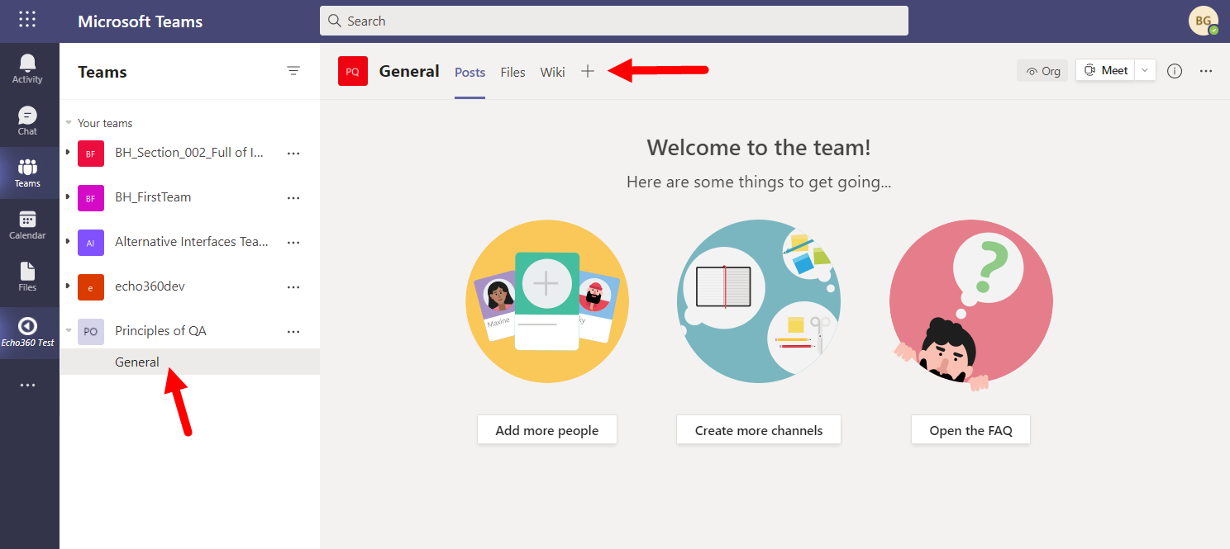Click the filter teams icon
This screenshot has height=549, width=1230.
pos(293,71)
